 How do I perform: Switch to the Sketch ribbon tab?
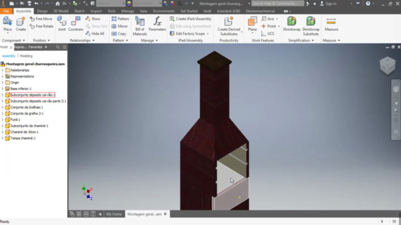point(80,11)
